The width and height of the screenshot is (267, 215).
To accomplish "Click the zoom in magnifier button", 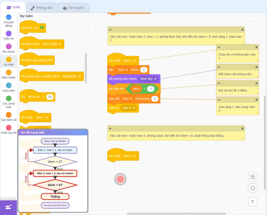I will click(x=253, y=177).
